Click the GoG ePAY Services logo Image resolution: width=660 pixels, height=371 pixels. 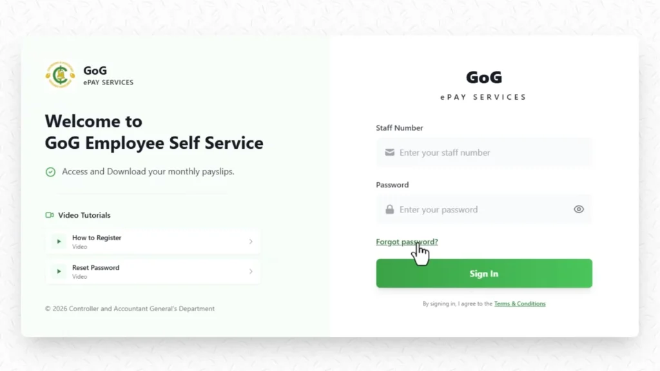pos(59,74)
